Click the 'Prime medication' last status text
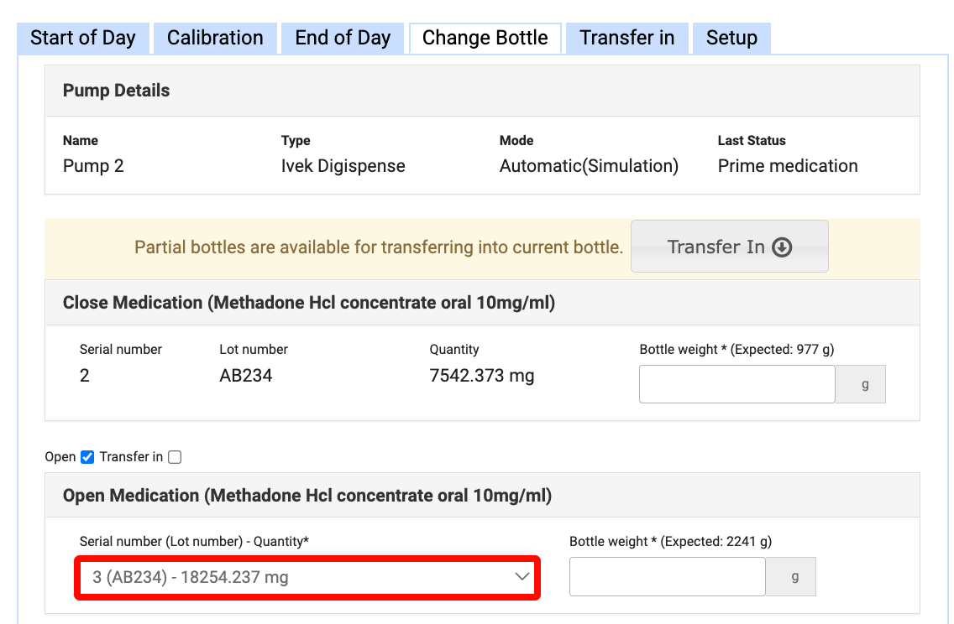 pos(787,166)
